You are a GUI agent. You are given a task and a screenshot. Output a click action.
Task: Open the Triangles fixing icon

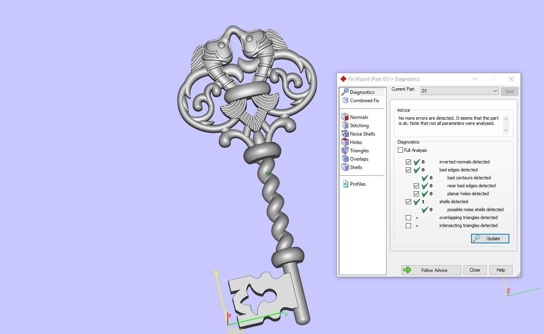click(345, 151)
